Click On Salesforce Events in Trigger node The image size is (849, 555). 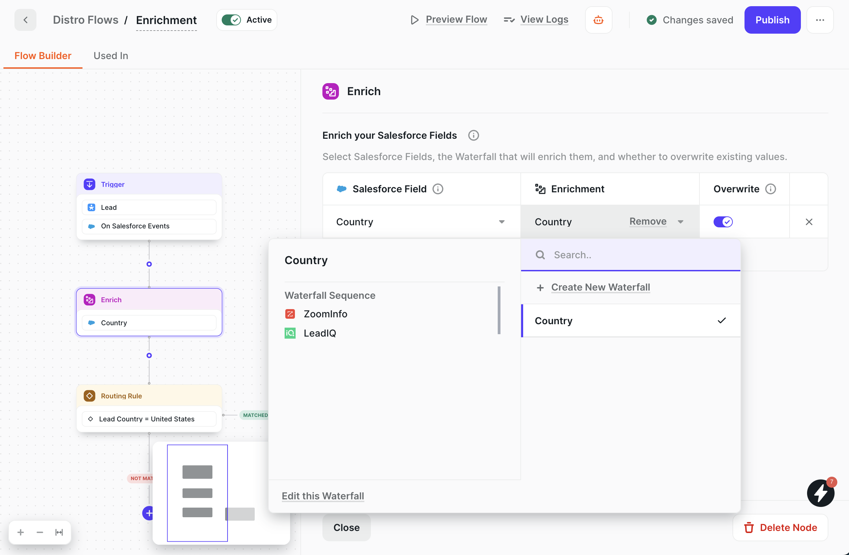click(x=149, y=226)
